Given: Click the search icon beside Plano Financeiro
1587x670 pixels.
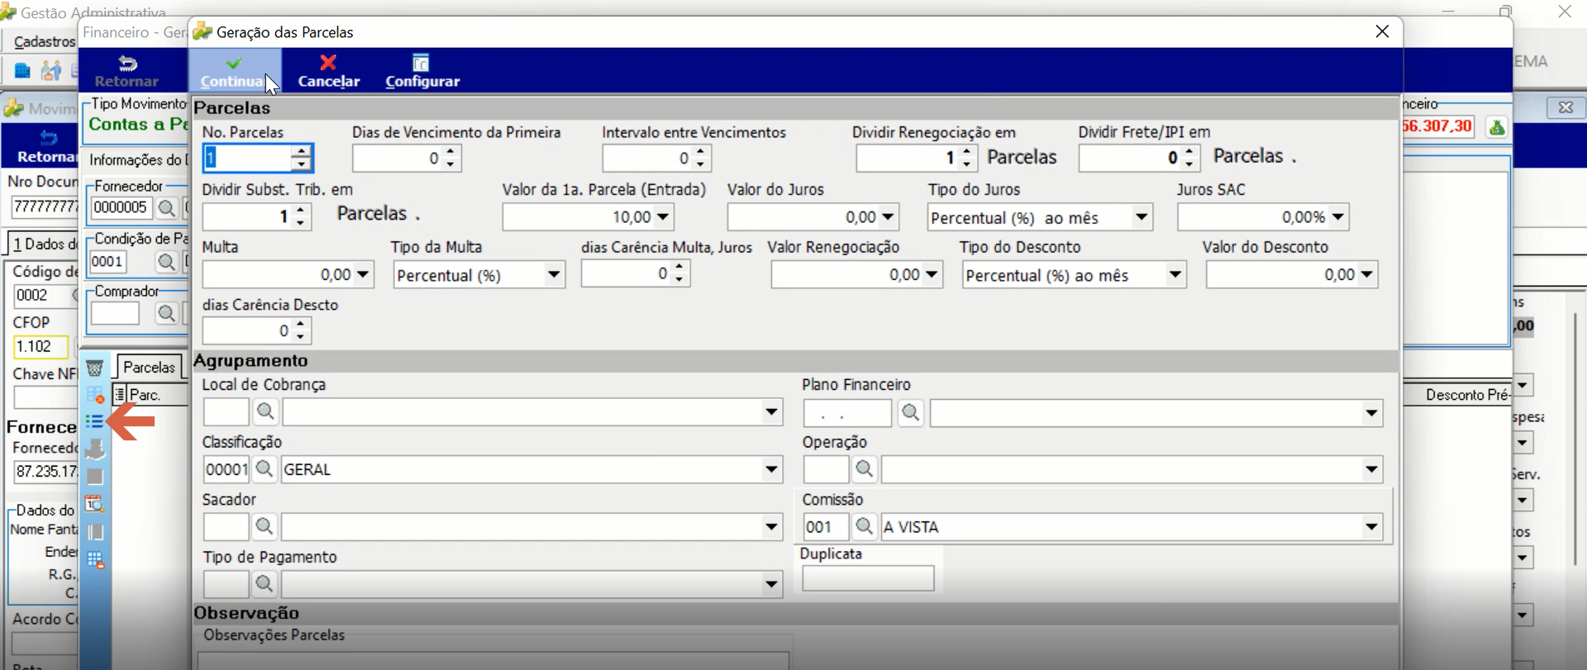Looking at the screenshot, I should click(910, 411).
